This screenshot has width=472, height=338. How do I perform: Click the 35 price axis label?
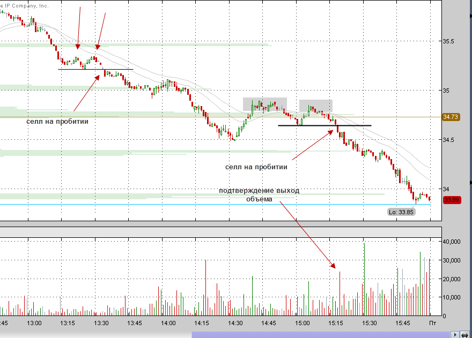446,91
